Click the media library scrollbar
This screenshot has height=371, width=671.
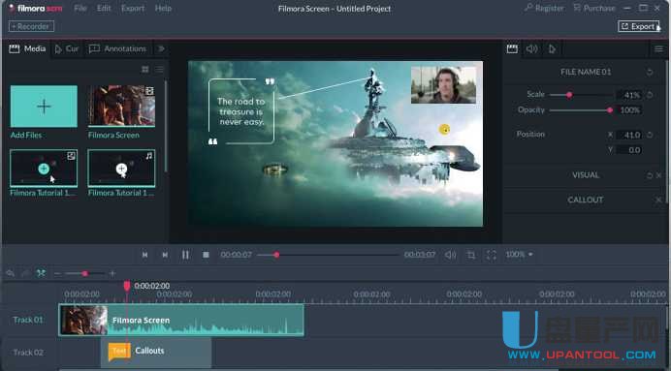pyautogui.click(x=166, y=125)
